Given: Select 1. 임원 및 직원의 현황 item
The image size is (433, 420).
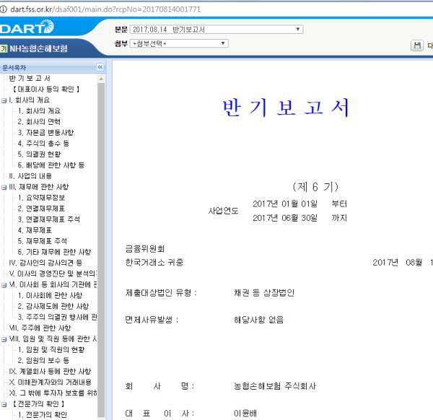Looking at the screenshot, I should coord(51,349).
